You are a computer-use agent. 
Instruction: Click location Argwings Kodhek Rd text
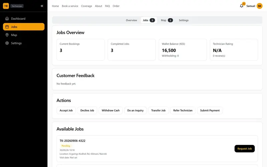[83, 154]
